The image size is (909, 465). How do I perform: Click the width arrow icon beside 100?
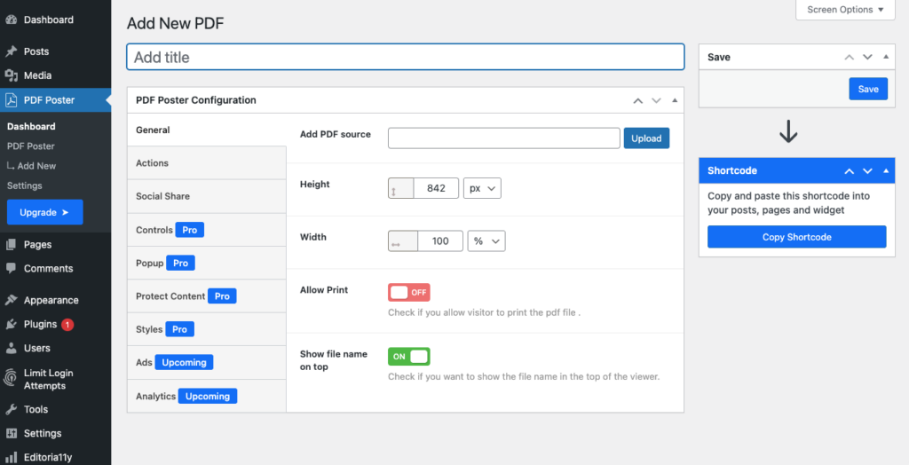pyautogui.click(x=396, y=245)
